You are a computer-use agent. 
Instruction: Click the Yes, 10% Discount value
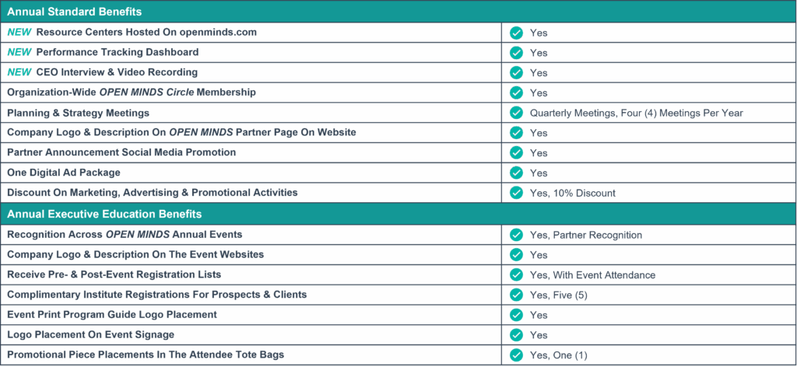pyautogui.click(x=573, y=194)
